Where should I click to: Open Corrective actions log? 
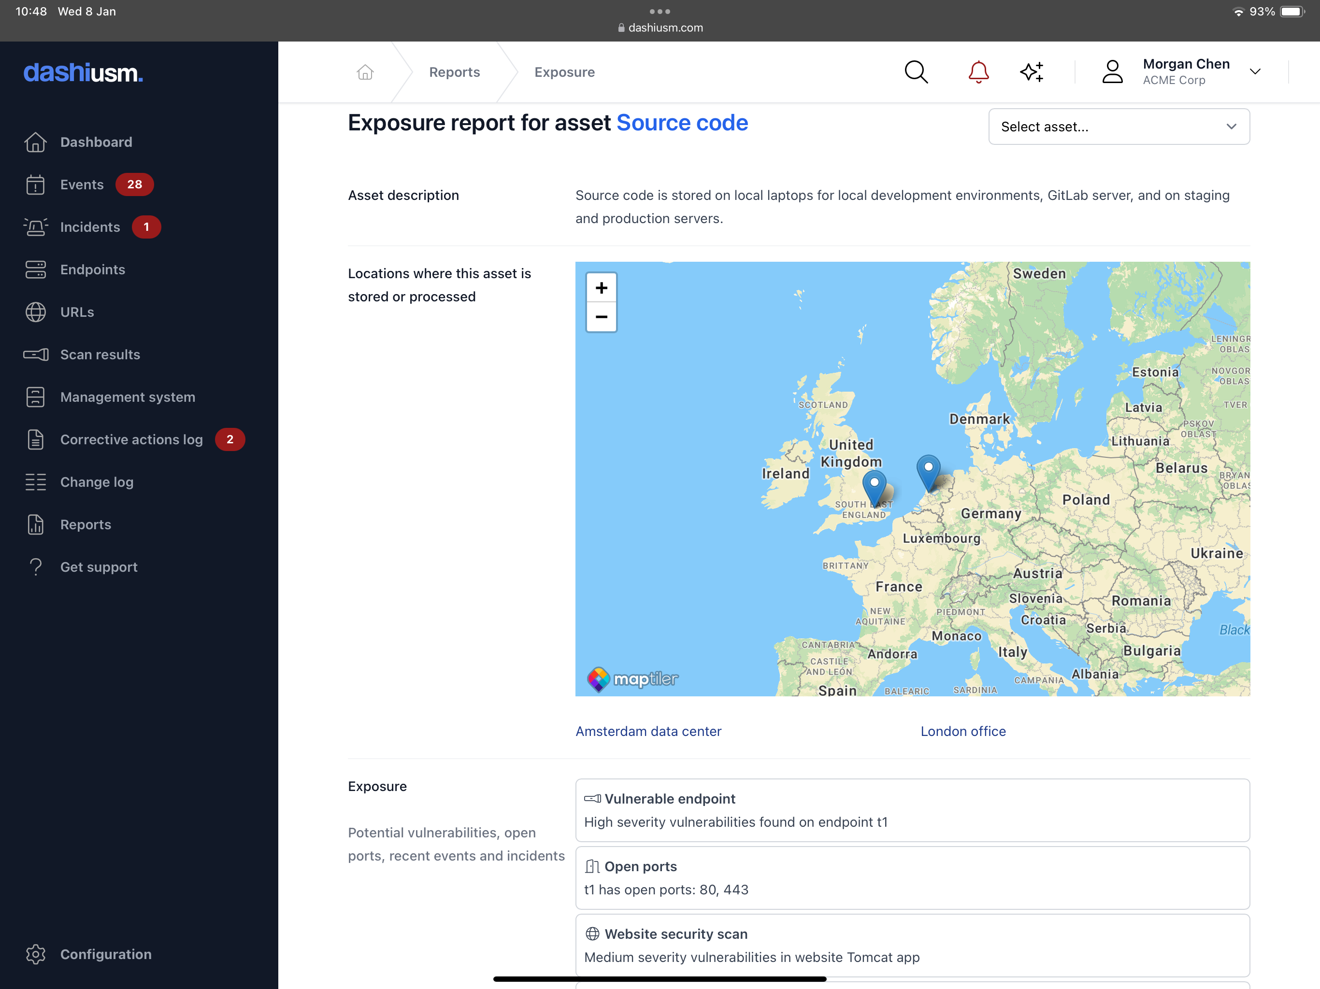[132, 438]
